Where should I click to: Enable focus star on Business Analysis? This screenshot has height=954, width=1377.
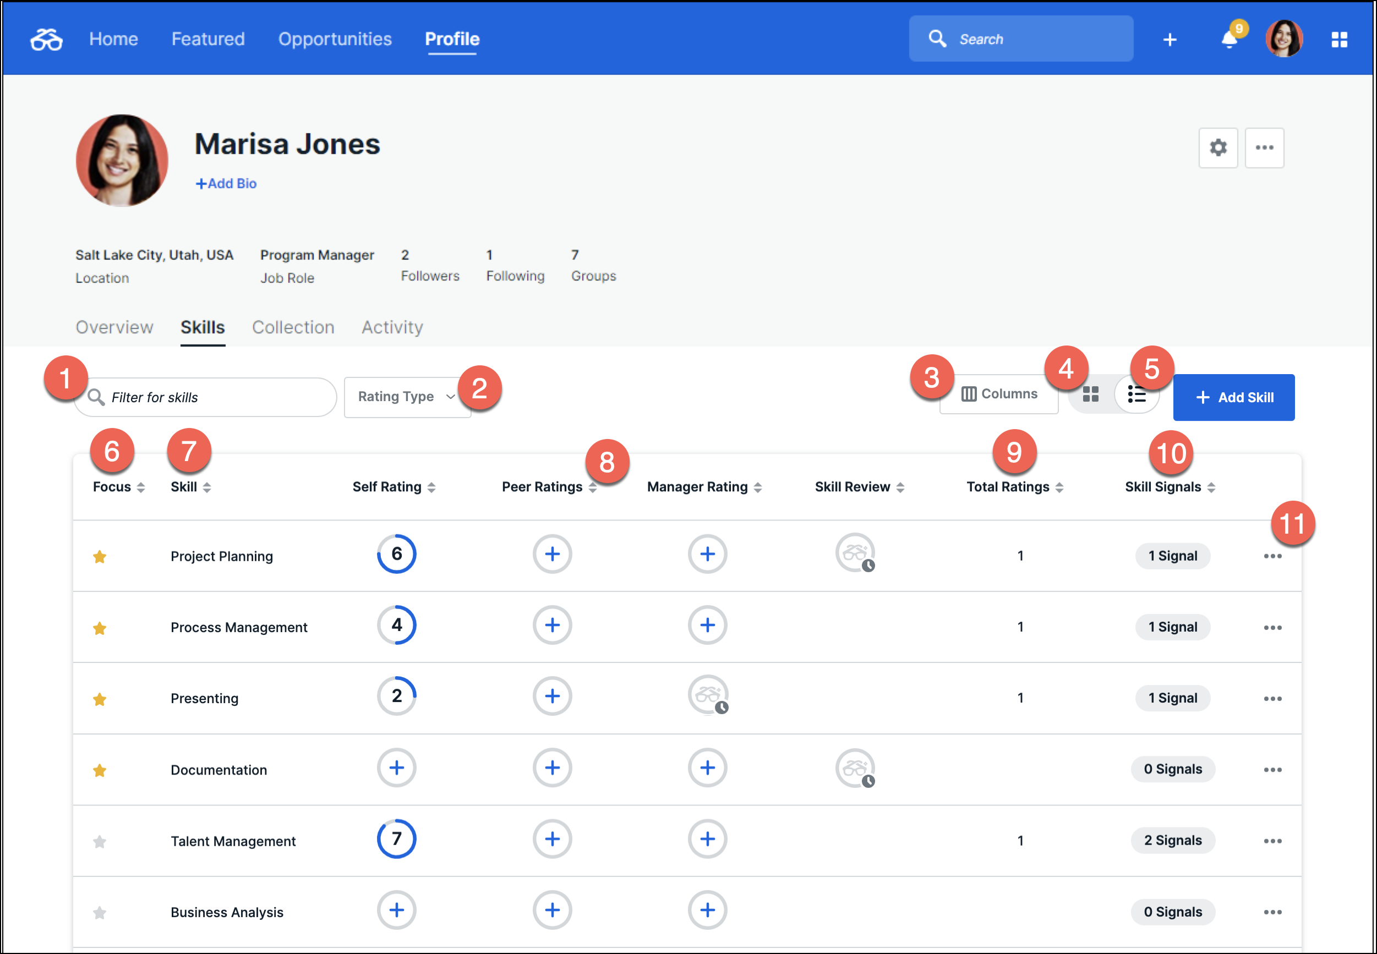tap(99, 913)
